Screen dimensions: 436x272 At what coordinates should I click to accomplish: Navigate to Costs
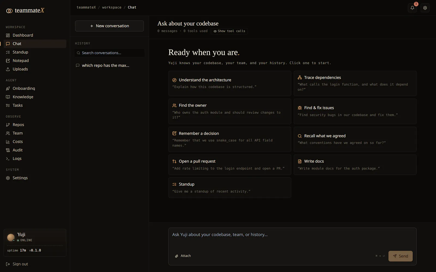pos(35,141)
